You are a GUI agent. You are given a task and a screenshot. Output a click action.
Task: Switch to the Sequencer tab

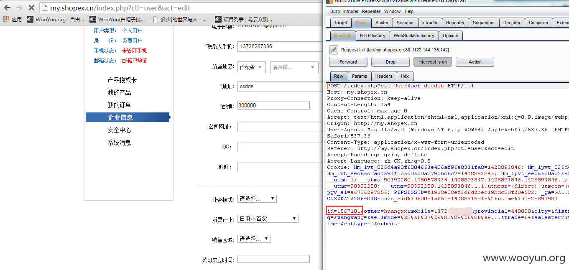pyautogui.click(x=483, y=23)
